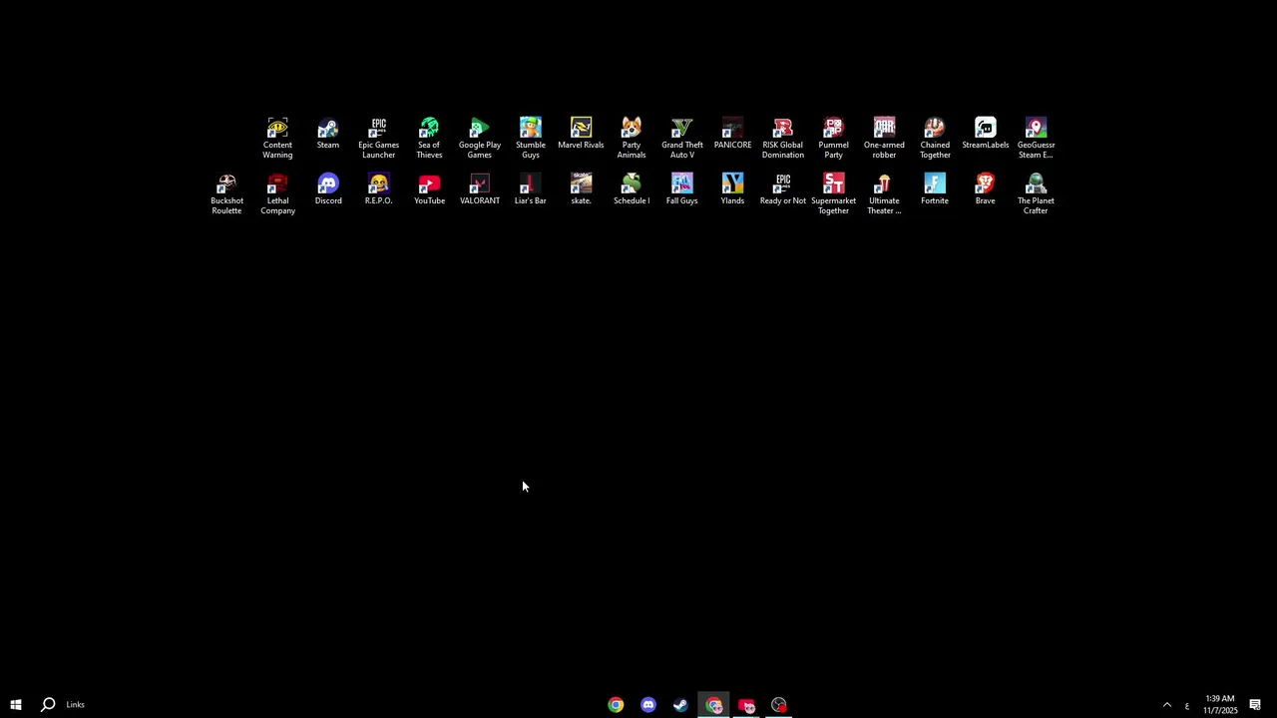Image resolution: width=1277 pixels, height=718 pixels.
Task: Open the Windows Start menu
Action: [x=16, y=705]
